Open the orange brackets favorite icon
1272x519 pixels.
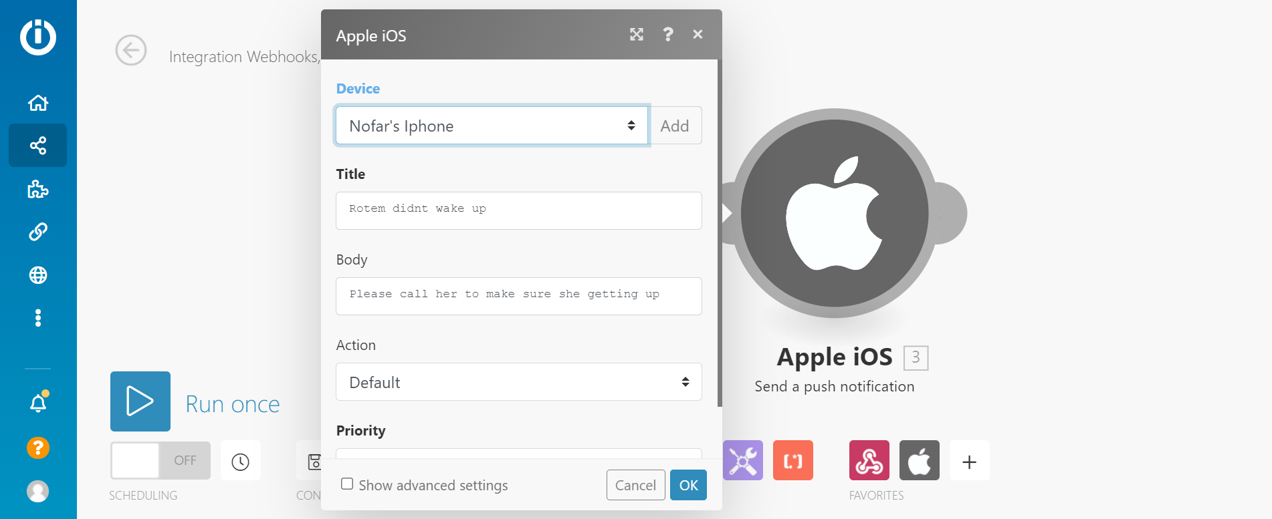coord(793,460)
